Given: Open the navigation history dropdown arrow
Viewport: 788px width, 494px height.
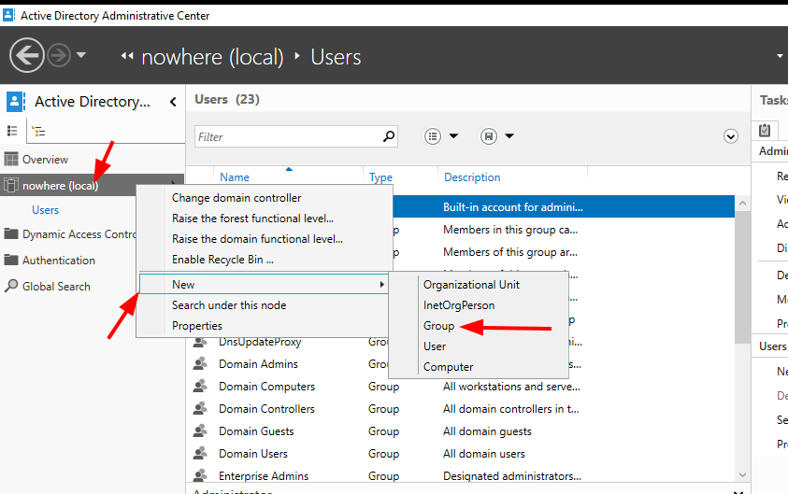Looking at the screenshot, I should click(81, 55).
